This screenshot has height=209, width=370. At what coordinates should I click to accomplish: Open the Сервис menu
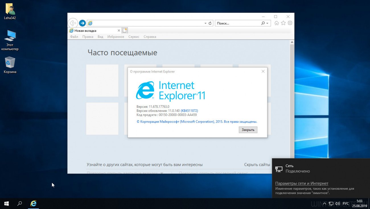[134, 37]
